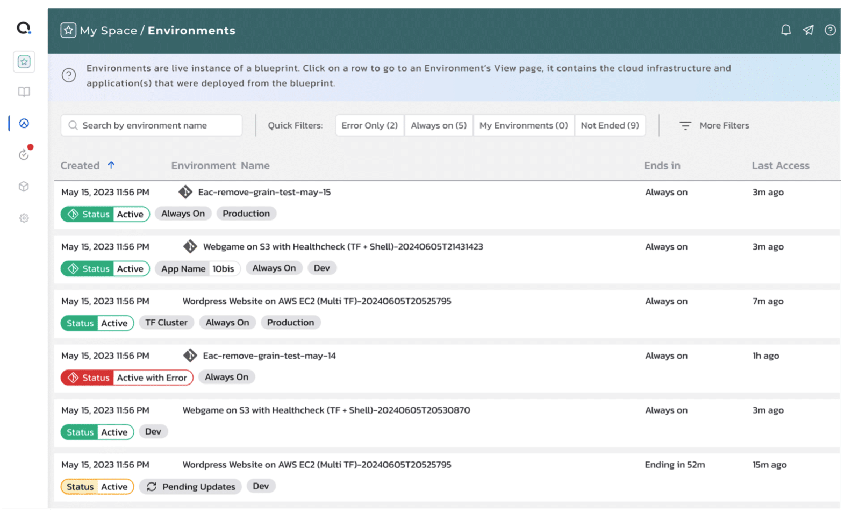Toggle the Created column sort arrow

tap(111, 165)
